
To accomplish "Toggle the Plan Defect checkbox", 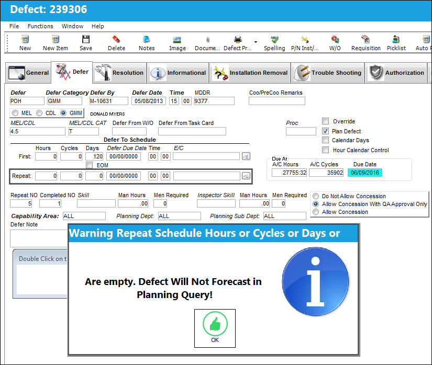I will [x=325, y=131].
